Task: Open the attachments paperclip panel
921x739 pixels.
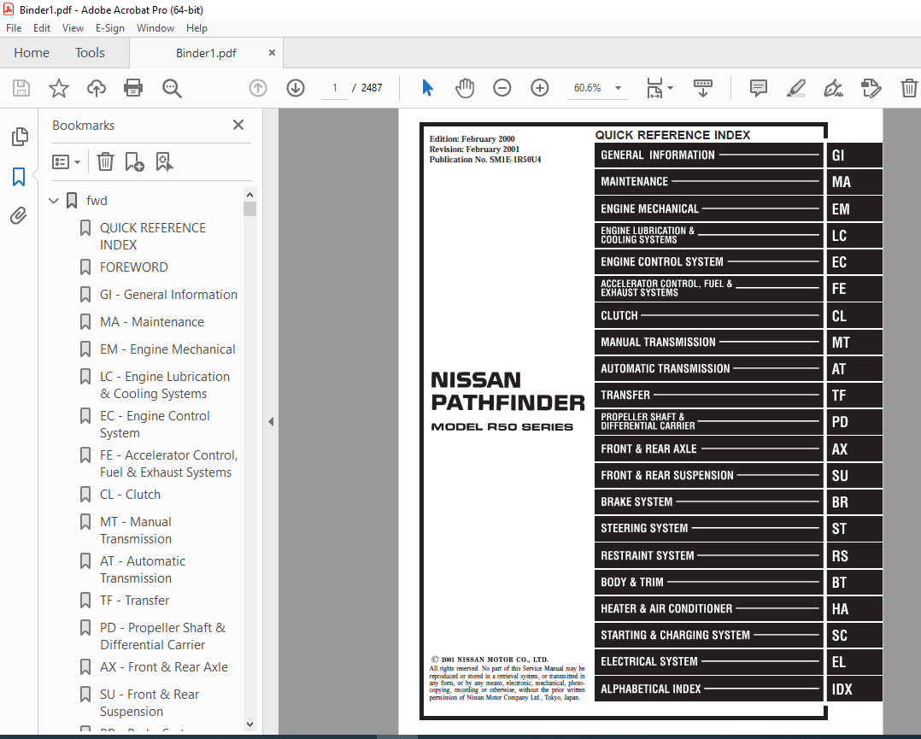Action: [x=19, y=216]
